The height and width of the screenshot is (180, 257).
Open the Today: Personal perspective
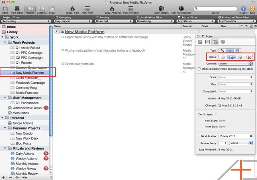112,10
